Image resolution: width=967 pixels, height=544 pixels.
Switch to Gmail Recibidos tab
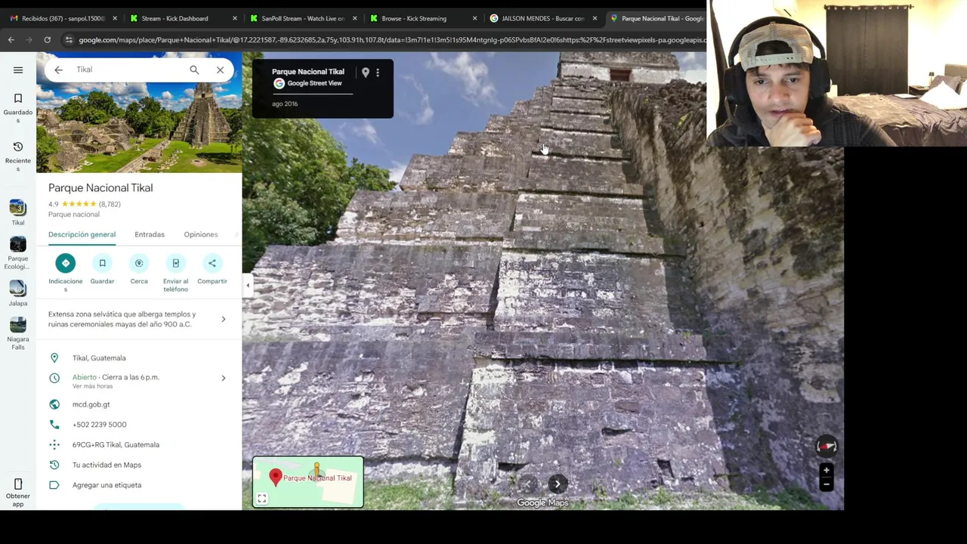click(x=63, y=18)
